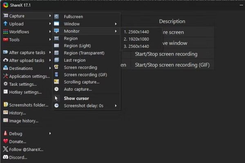Image resolution: width=245 pixels, height=163 pixels.
Task: Expand the Workflows submenu arrow
Action: pyautogui.click(x=50, y=32)
